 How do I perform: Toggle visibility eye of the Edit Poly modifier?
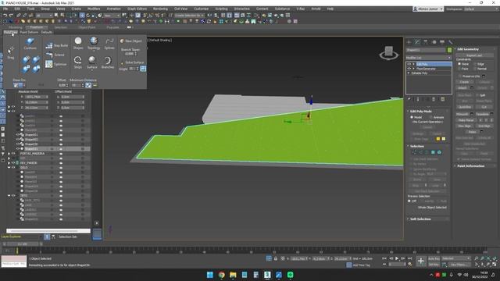click(x=409, y=64)
